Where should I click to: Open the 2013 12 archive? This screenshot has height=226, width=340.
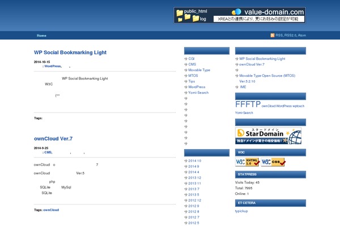coord(195,177)
